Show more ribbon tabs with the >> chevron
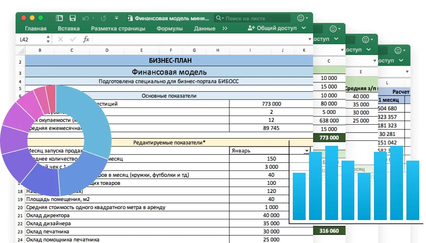Screen dimensions: 426x243 pos(225,29)
